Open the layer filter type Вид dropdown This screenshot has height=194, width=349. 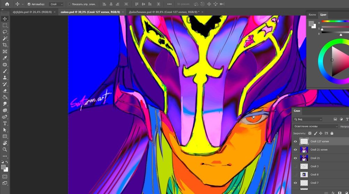pos(308,119)
